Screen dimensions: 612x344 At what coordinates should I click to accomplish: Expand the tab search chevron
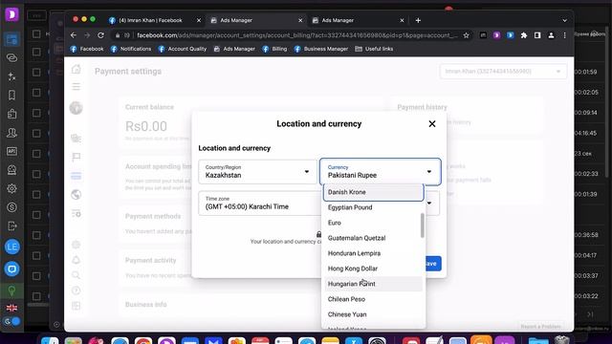point(564,20)
